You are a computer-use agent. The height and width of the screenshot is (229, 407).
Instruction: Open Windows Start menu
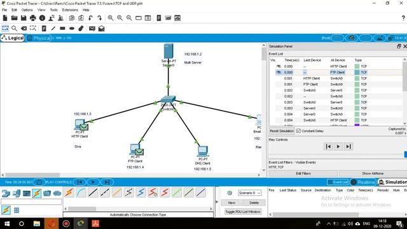pyautogui.click(x=7, y=223)
